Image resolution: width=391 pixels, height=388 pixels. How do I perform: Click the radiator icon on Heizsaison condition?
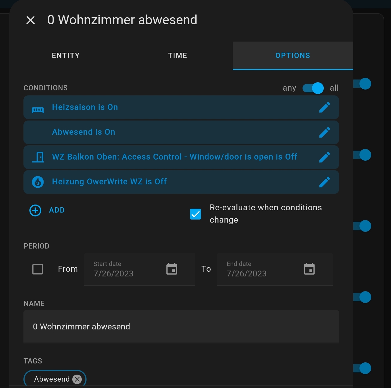38,109
